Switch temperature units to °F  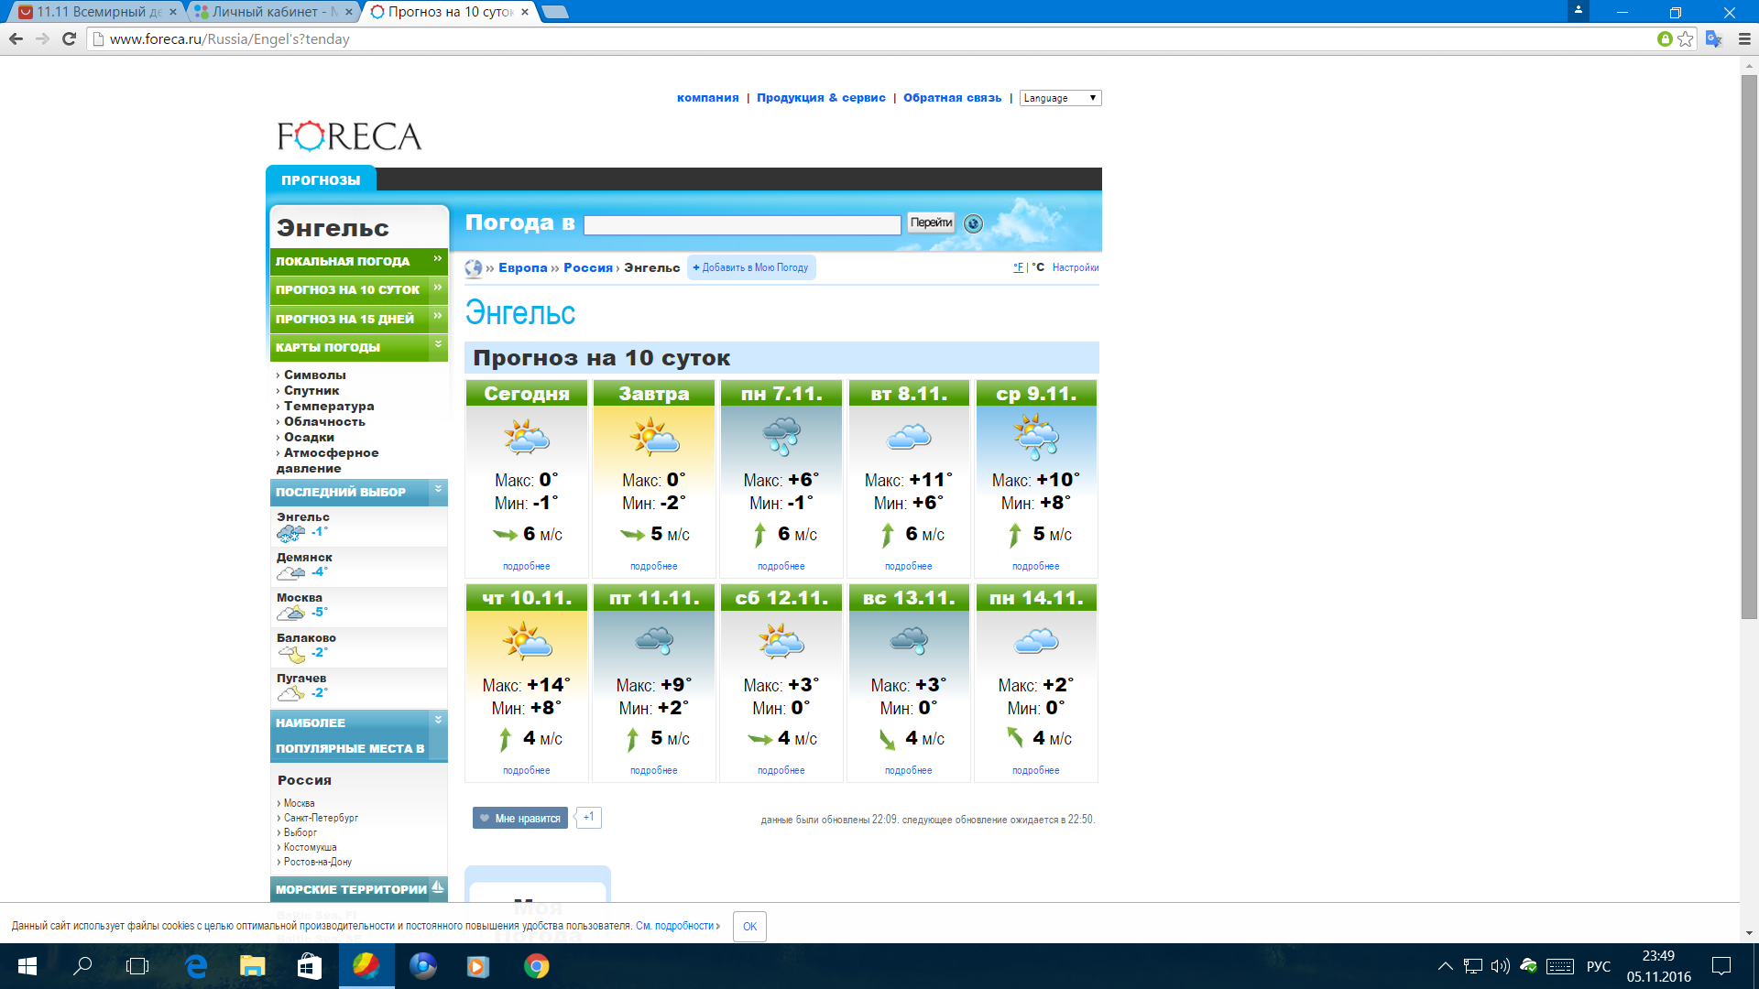click(1018, 267)
